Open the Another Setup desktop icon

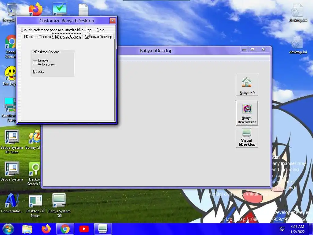point(9,110)
